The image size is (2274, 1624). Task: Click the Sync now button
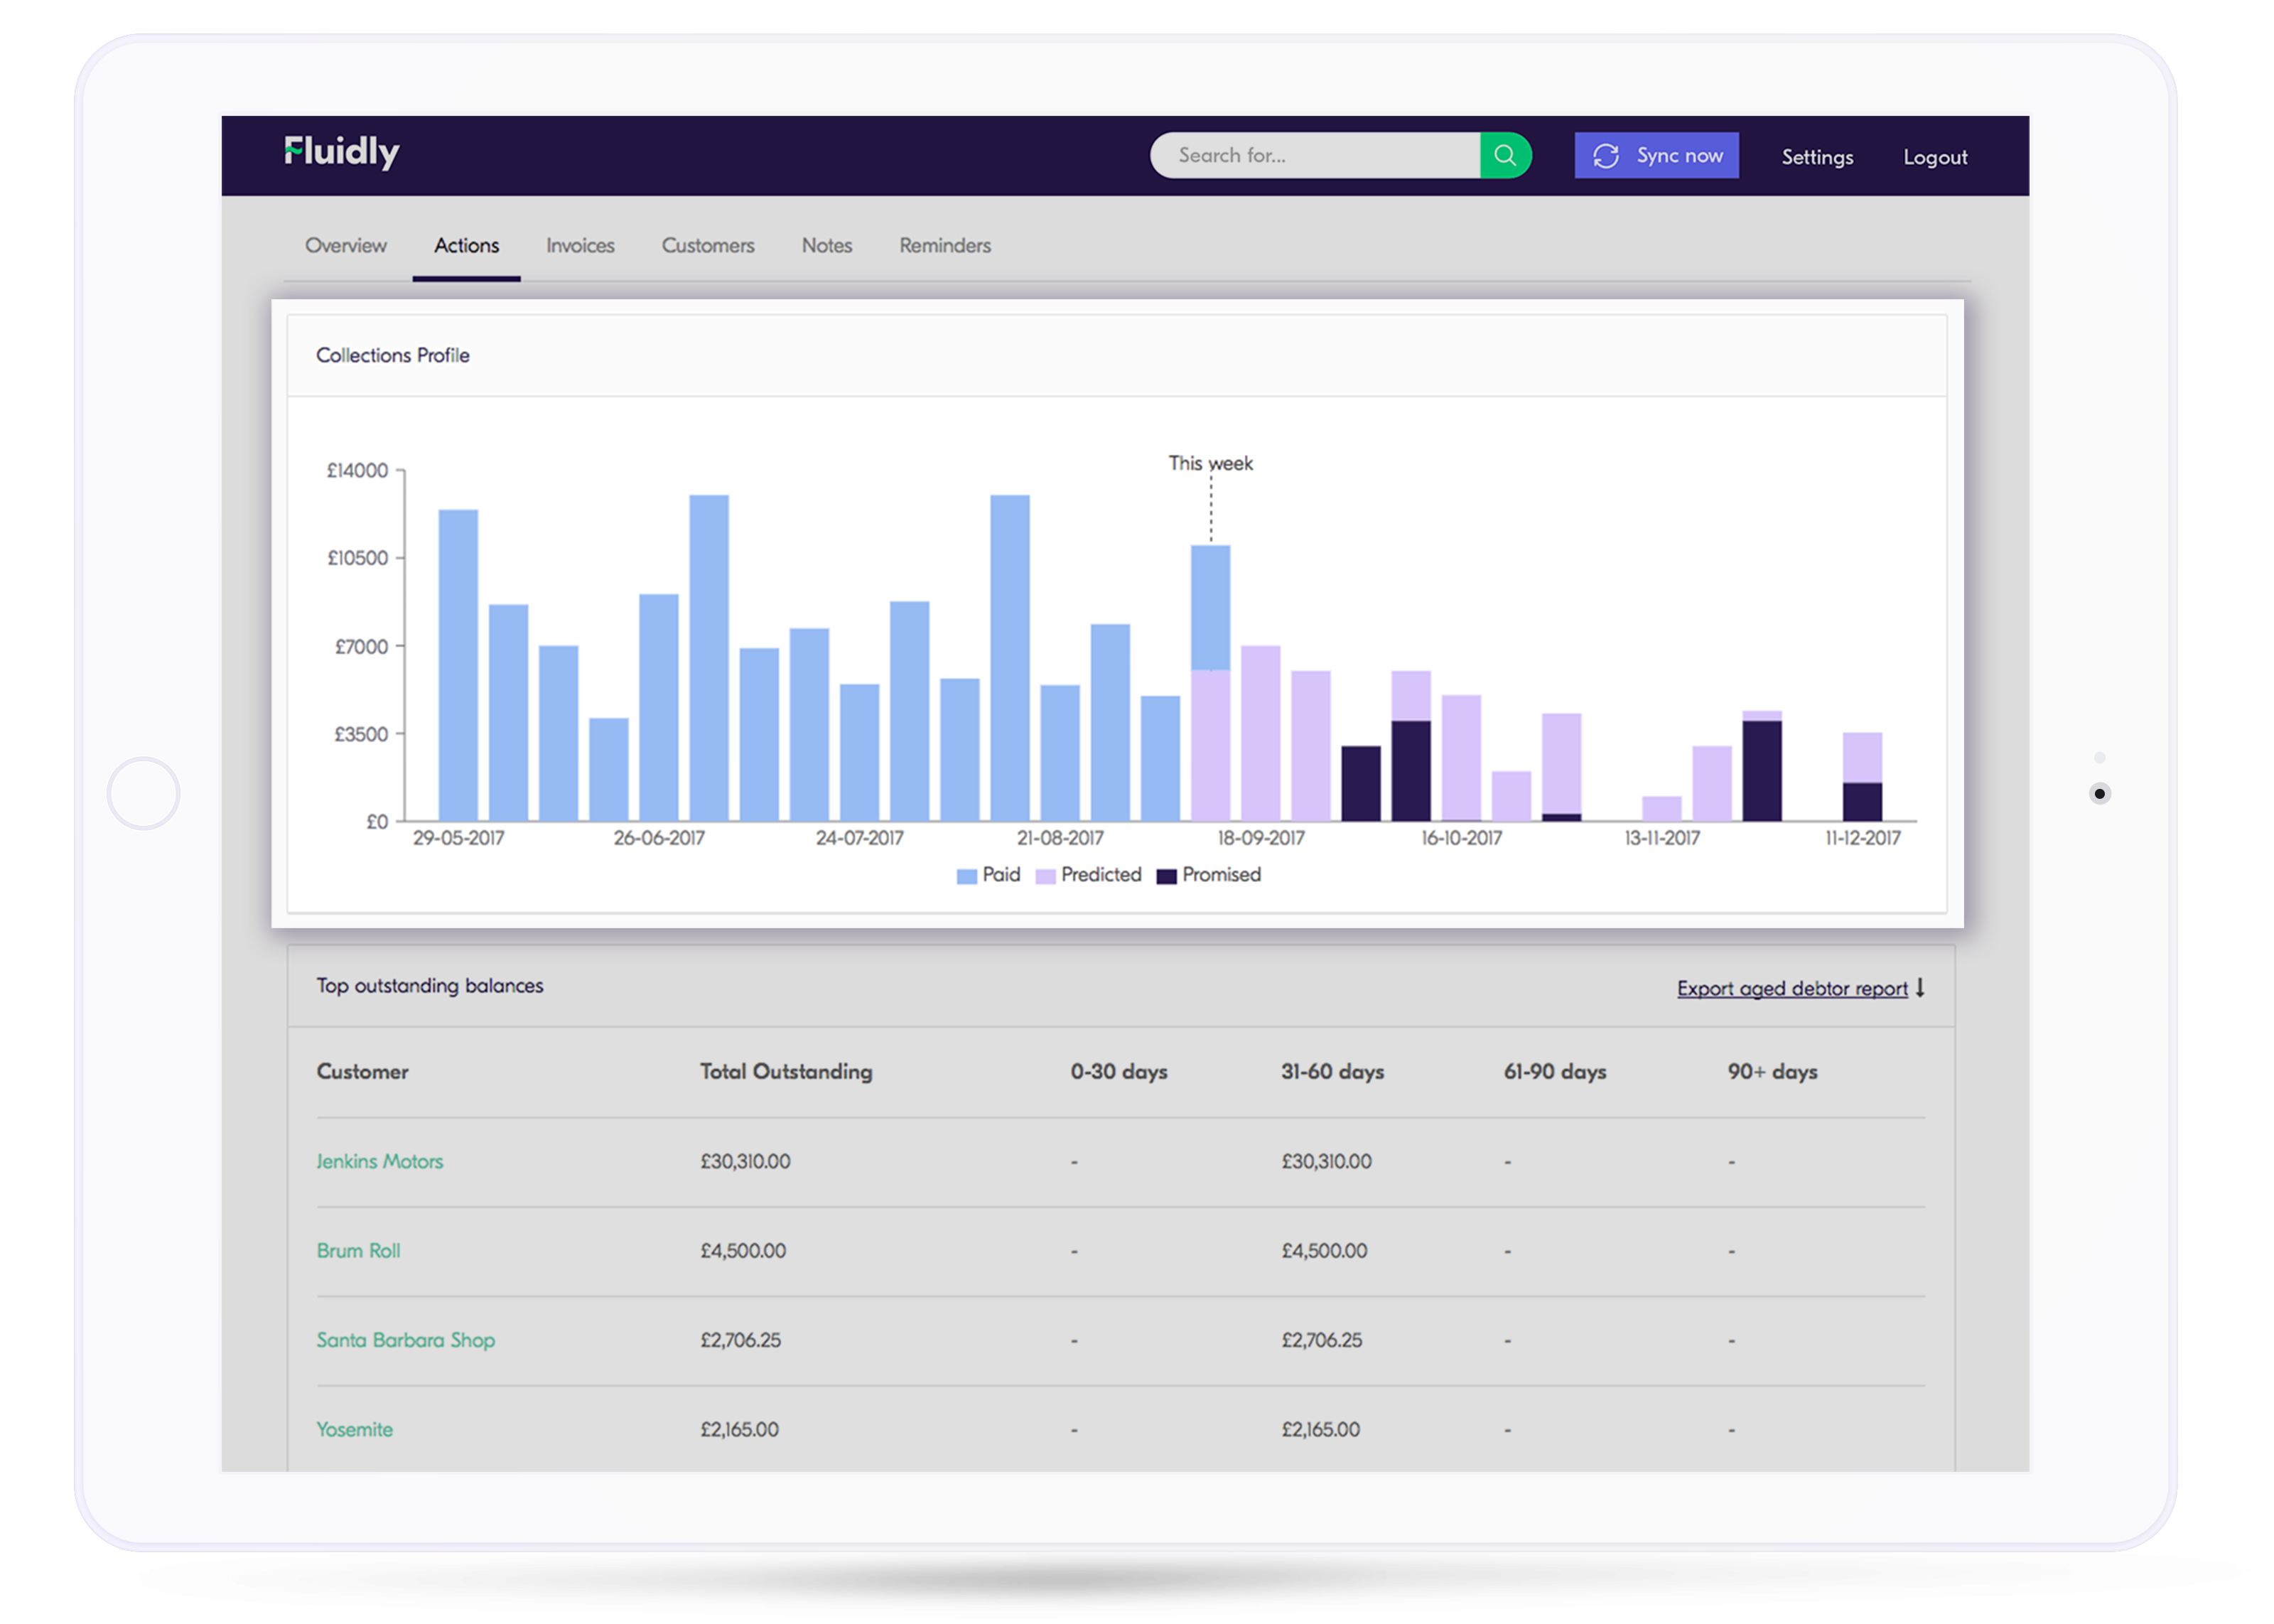click(1656, 155)
